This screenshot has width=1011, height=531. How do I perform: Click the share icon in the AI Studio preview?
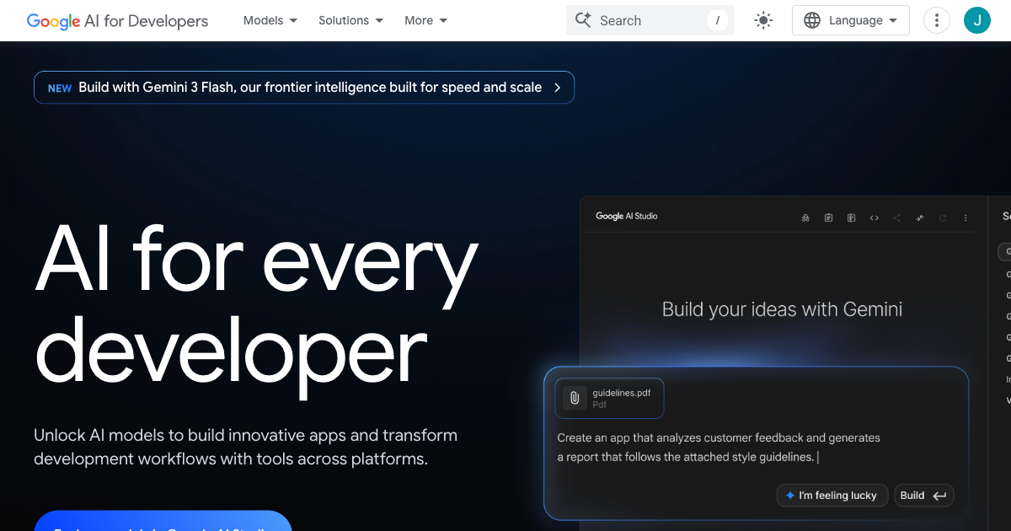click(896, 218)
